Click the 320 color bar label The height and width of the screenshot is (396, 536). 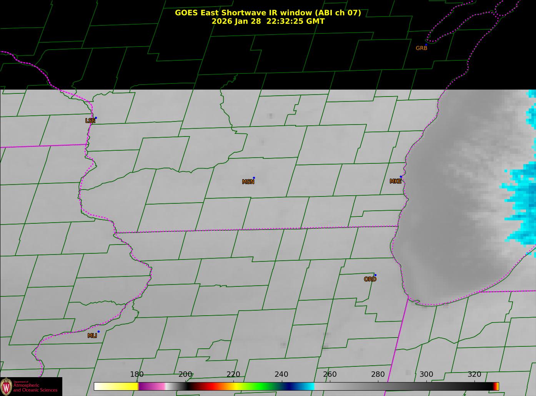(x=474, y=374)
